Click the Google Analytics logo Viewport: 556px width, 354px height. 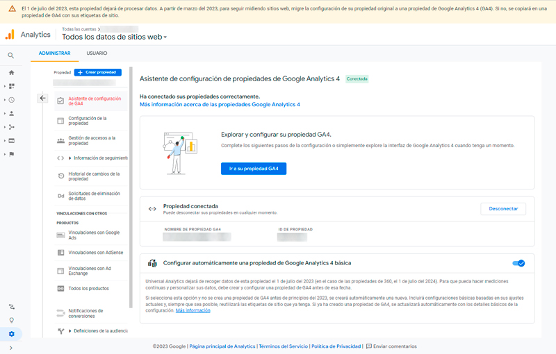[x=10, y=34]
